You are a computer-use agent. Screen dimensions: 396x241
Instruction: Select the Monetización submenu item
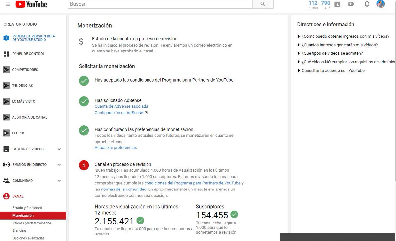(x=33, y=216)
